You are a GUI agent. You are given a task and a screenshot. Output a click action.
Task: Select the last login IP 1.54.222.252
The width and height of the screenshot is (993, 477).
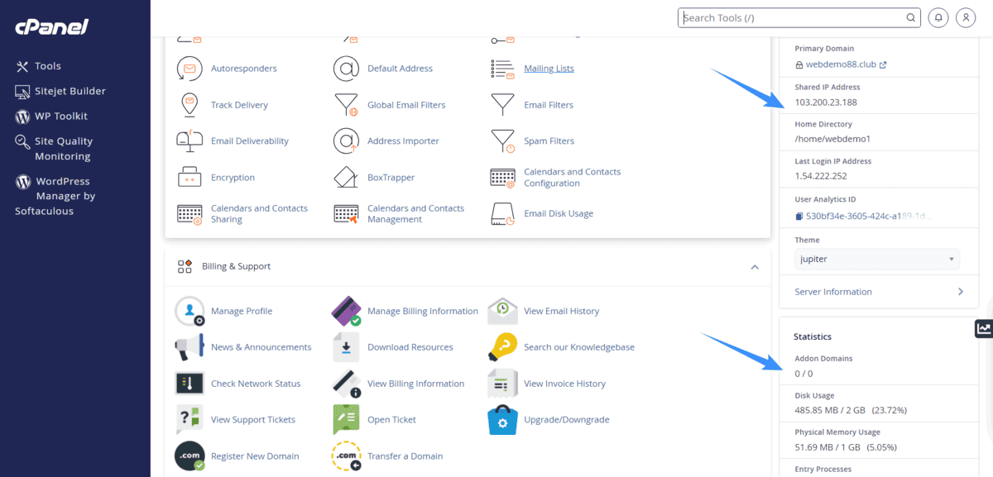coord(821,176)
